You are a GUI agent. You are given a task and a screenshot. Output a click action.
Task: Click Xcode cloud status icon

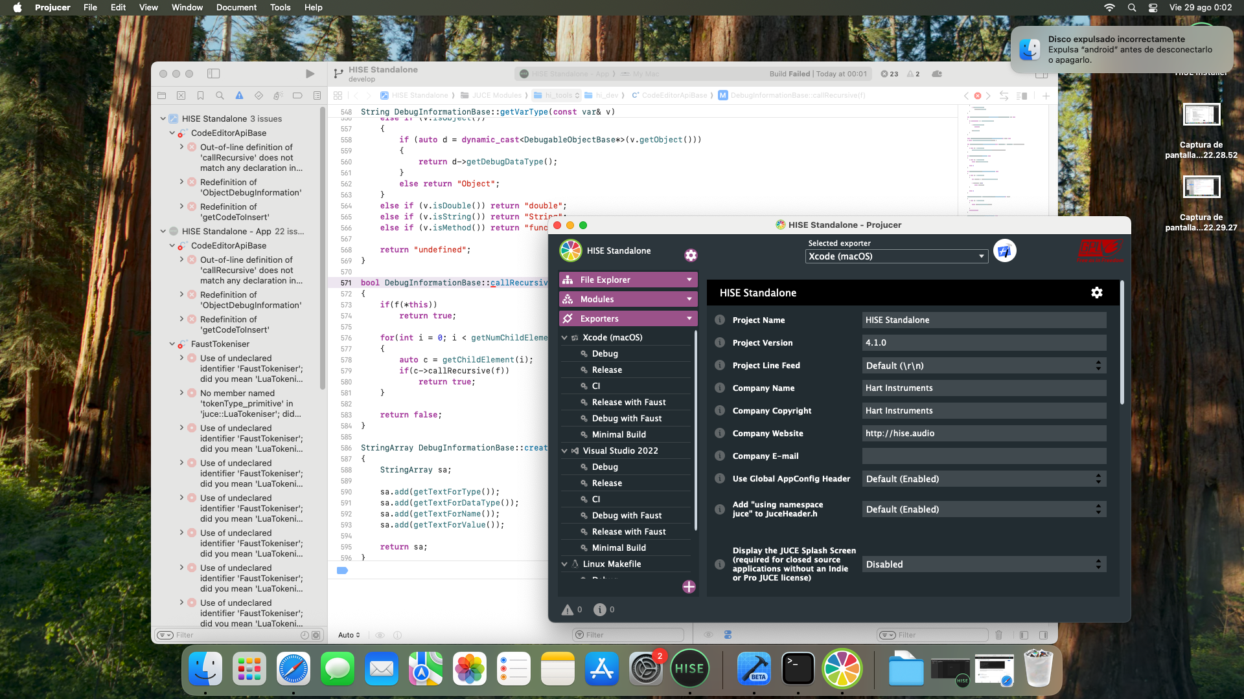[937, 74]
